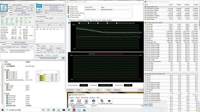Image resolution: width=200 pixels, height=112 pixels.
Task: Open GPU #0 selector dropdown
Action: 39,13
